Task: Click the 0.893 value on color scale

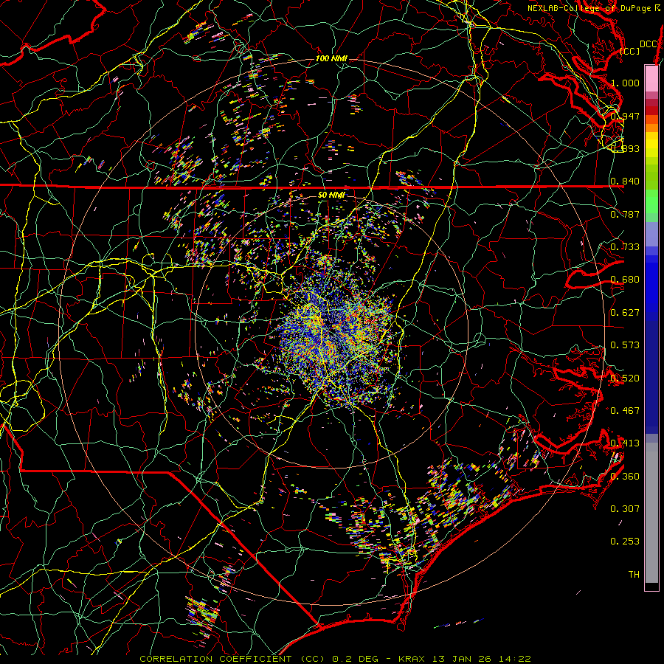Action: (625, 148)
